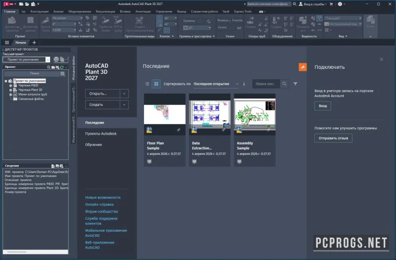Toggle the top compass button in Компас panel
Screen dimensions: 396x260
tap(159, 18)
